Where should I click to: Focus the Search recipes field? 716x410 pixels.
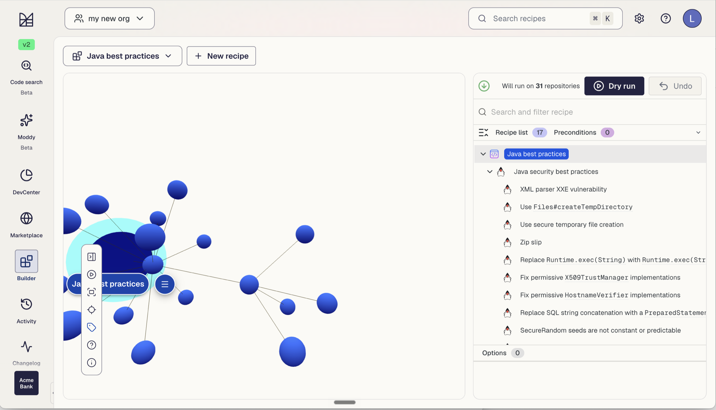pyautogui.click(x=545, y=18)
